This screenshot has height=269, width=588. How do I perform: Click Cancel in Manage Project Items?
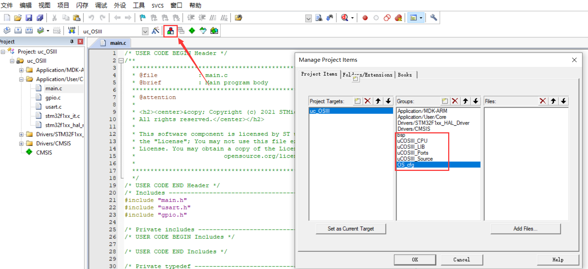(x=462, y=259)
